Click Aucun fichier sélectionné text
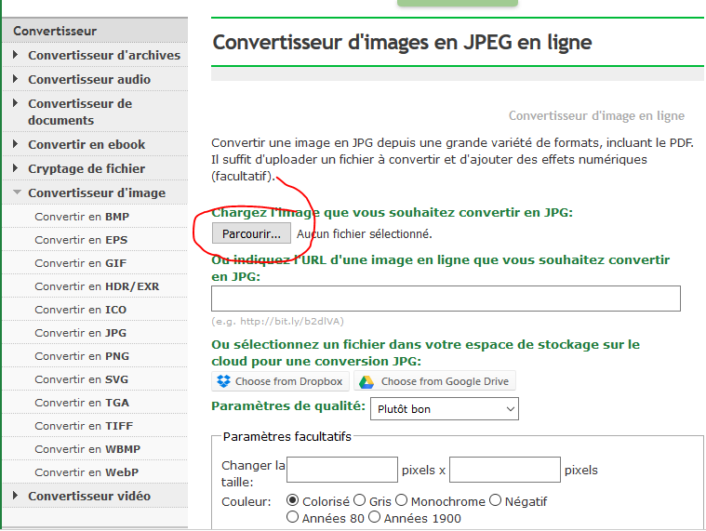The width and height of the screenshot is (706, 531). click(x=365, y=234)
